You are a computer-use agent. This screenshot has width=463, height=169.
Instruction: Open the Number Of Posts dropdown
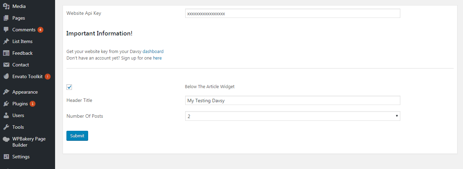(x=292, y=116)
